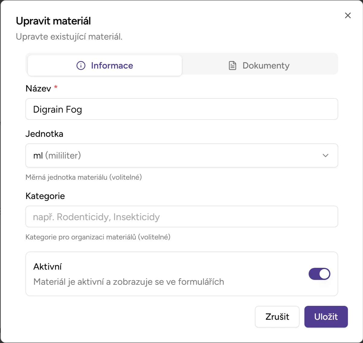Switch to the Dokumenty tab
The image size is (363, 343).
(x=260, y=65)
